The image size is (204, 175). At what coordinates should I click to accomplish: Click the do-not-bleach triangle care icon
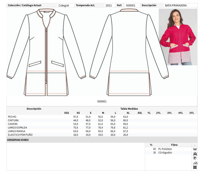coord(194,154)
